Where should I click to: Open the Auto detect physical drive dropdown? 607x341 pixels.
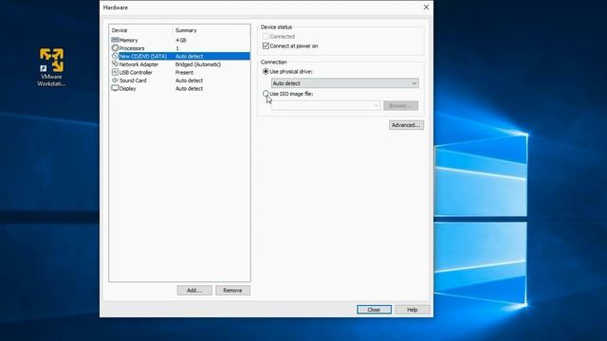click(344, 83)
